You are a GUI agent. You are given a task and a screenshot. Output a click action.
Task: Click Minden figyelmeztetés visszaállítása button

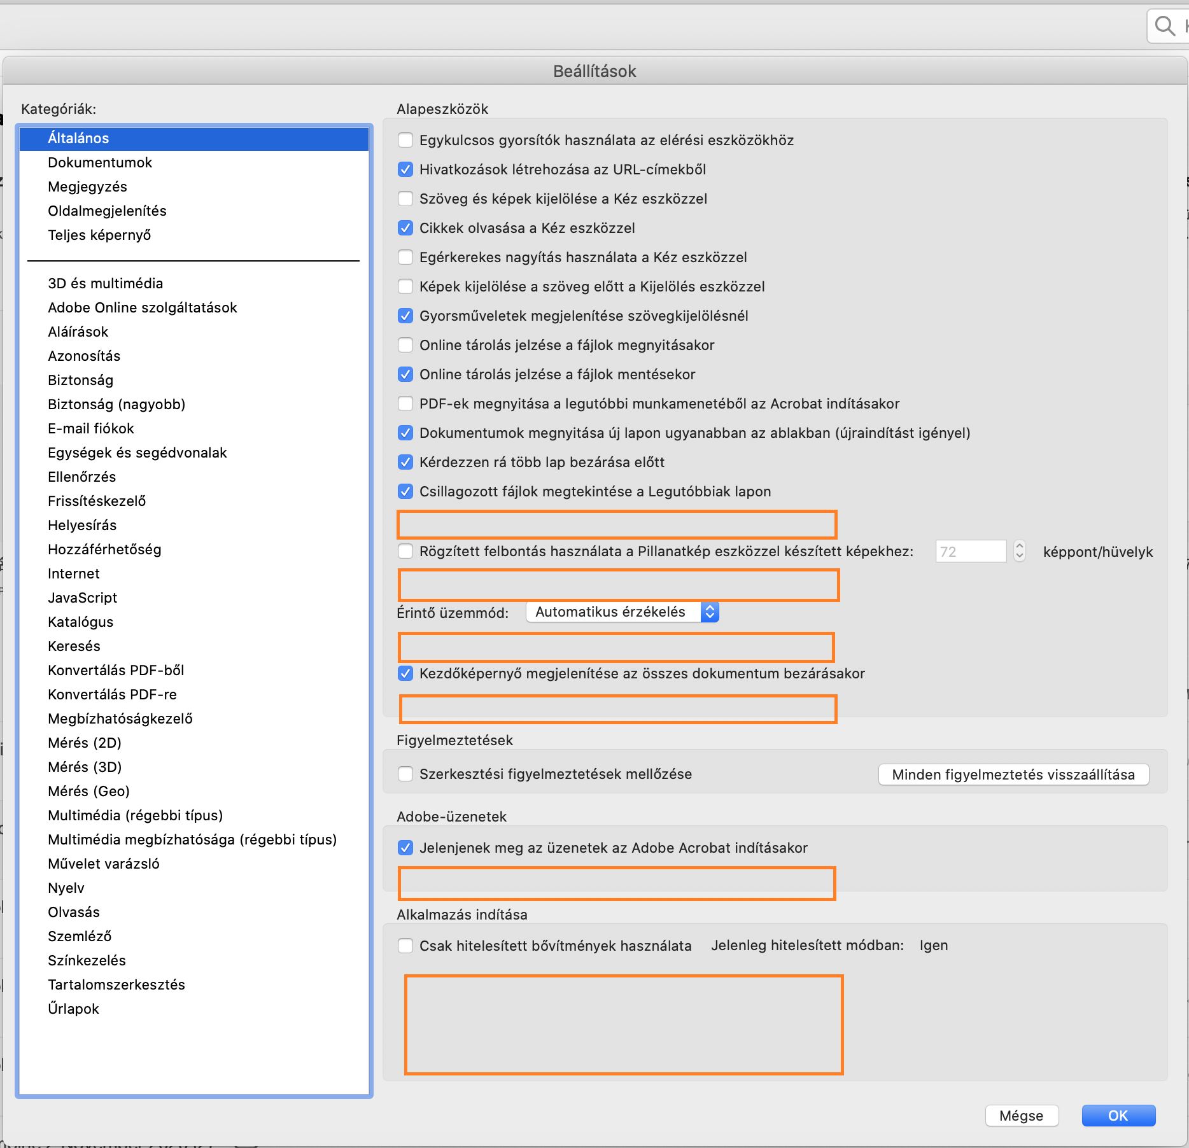tap(1012, 774)
